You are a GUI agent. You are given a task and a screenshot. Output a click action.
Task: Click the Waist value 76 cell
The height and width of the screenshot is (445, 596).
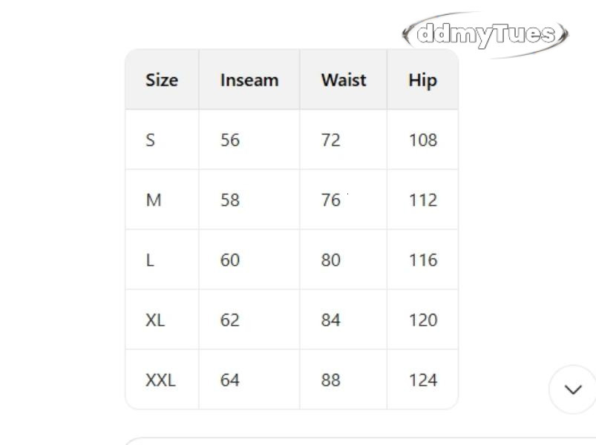click(333, 200)
